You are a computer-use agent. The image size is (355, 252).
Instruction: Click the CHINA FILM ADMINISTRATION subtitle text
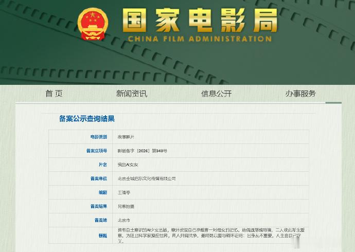200,39
